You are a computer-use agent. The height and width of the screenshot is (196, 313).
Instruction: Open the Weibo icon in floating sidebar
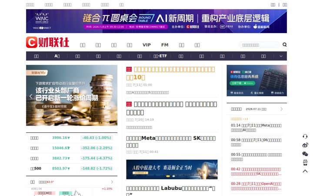click(305, 145)
